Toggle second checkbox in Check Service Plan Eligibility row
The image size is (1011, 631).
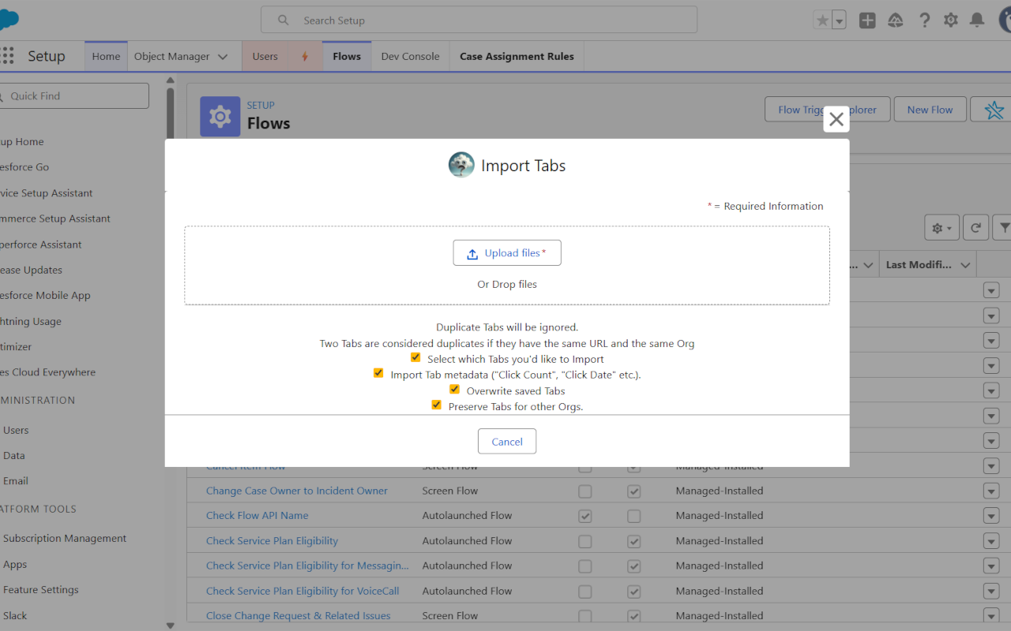coord(633,541)
